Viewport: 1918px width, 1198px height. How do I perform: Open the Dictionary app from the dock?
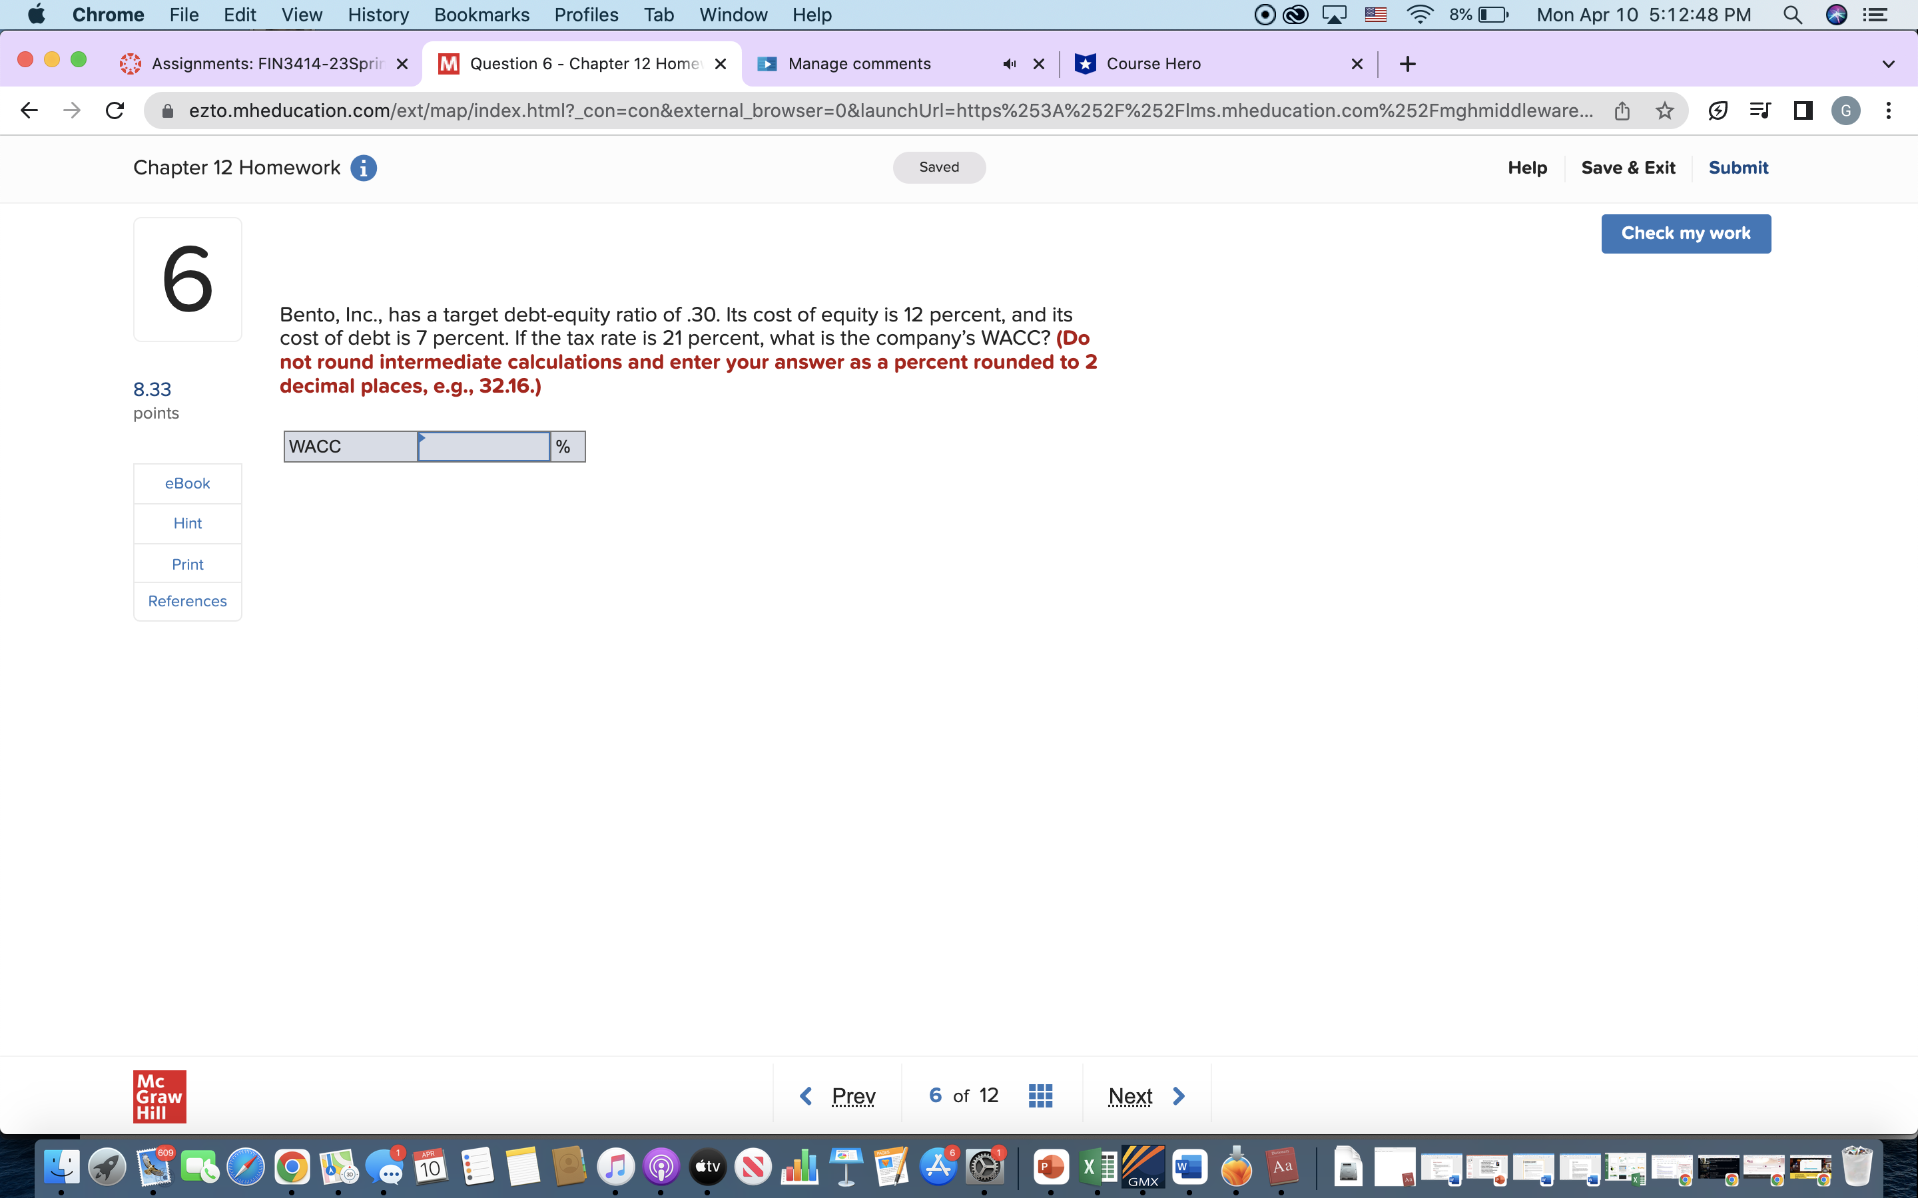1283,1165
